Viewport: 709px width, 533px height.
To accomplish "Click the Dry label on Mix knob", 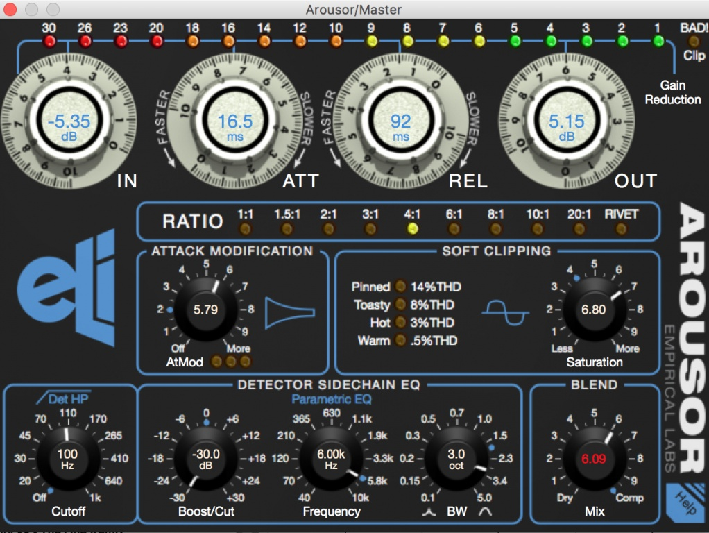I will [x=564, y=498].
